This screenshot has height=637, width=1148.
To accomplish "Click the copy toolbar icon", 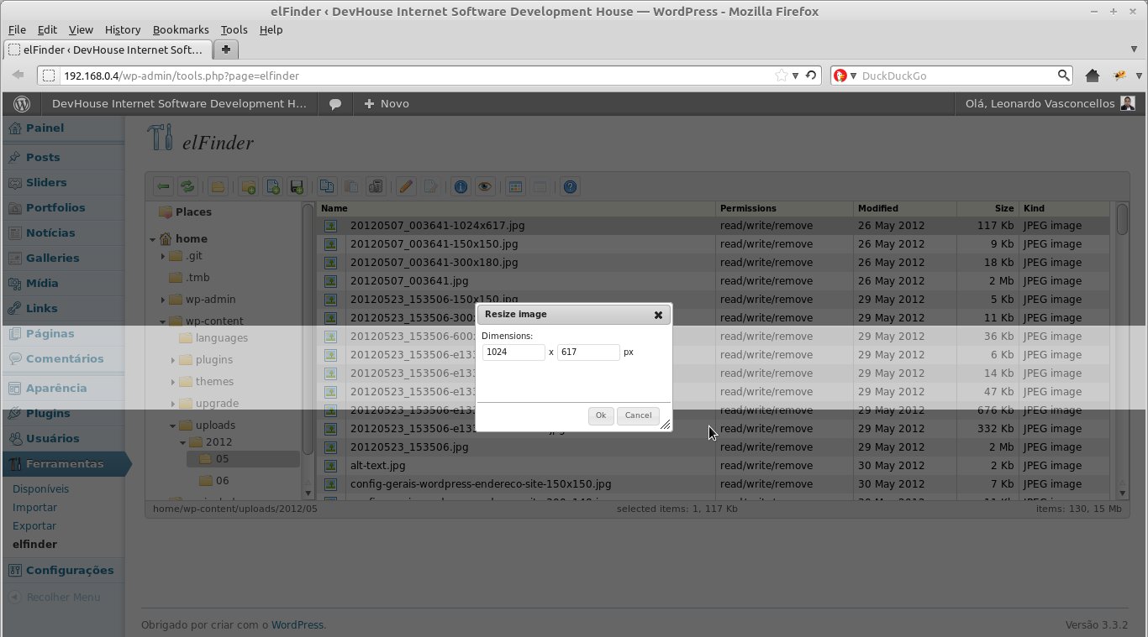I will point(327,187).
